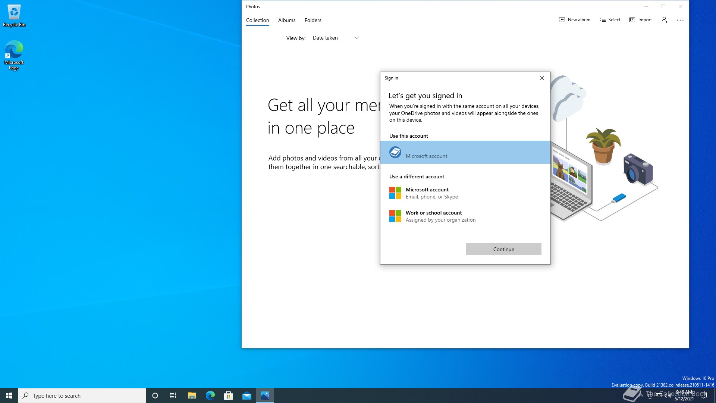The width and height of the screenshot is (716, 403).
Task: Choose Work or school account option
Action: pos(465,216)
